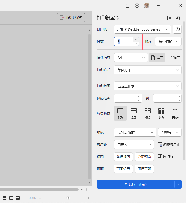Image resolution: width=186 pixels, height=203 pixels.
Task: Open the 选定工作表 print range dropdown
Action: 148,86
